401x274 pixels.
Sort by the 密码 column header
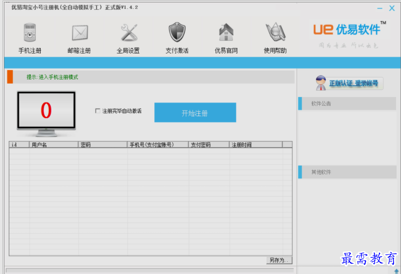103,145
